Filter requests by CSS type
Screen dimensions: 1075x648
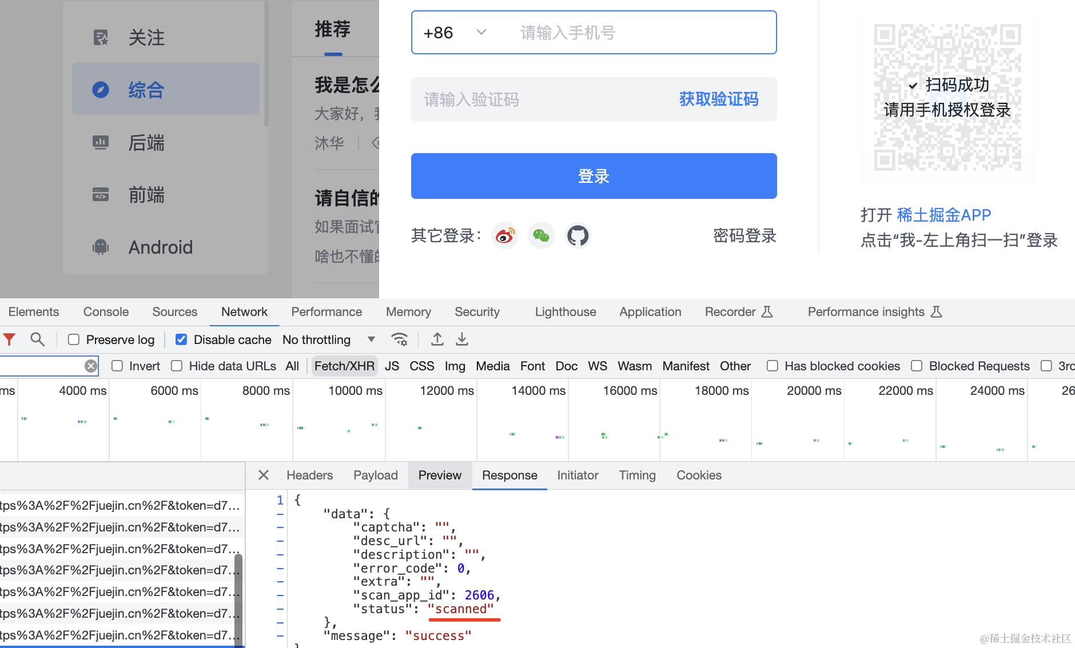click(x=422, y=366)
